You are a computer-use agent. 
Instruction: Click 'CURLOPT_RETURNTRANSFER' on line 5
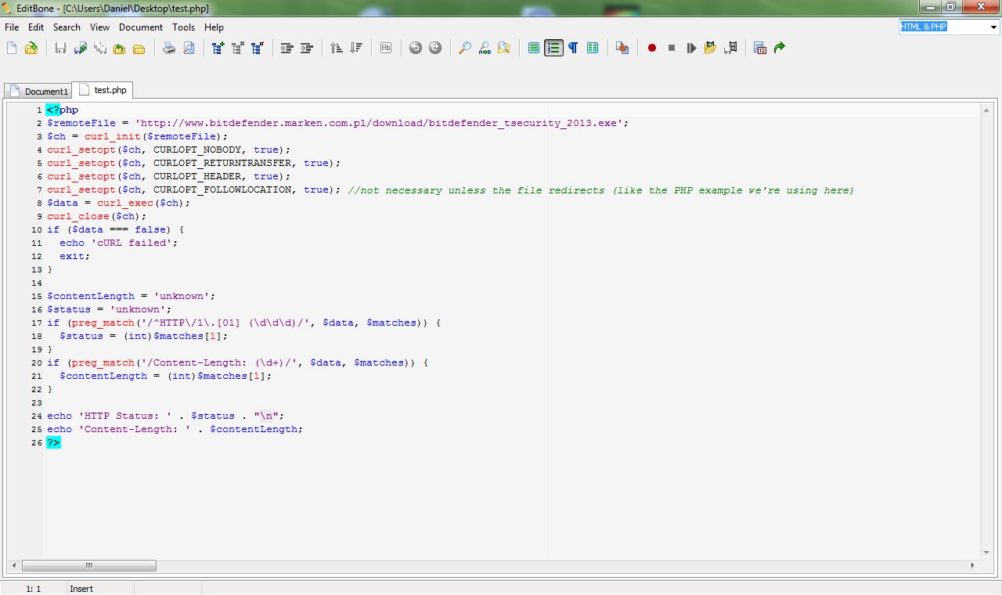click(222, 163)
